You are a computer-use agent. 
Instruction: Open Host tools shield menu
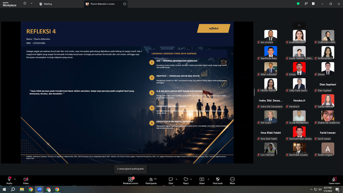point(218,181)
